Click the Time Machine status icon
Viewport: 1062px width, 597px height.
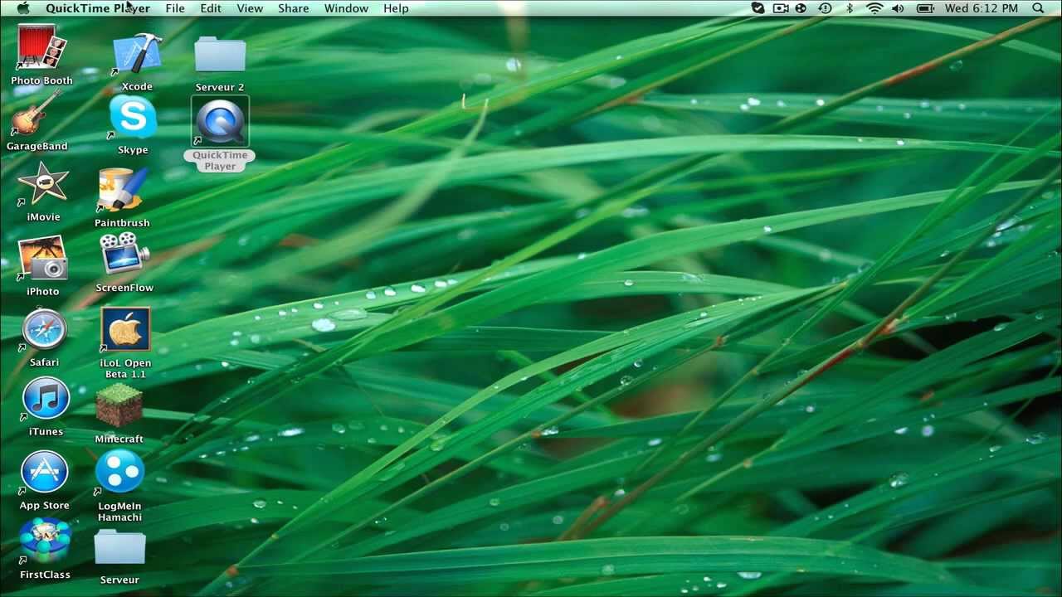[825, 8]
